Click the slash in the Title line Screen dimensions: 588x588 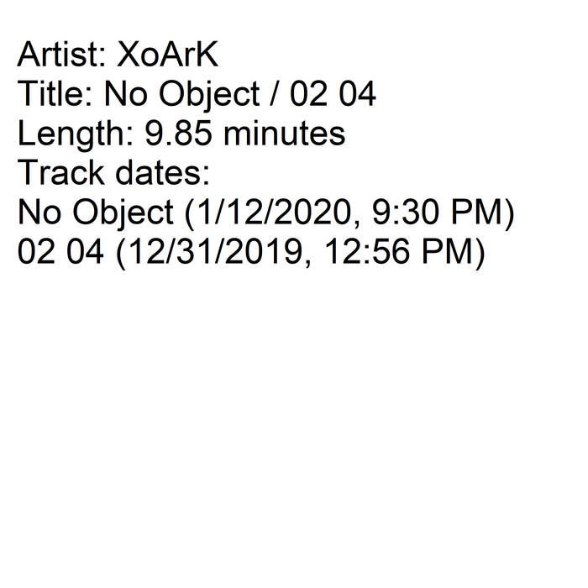(x=275, y=95)
